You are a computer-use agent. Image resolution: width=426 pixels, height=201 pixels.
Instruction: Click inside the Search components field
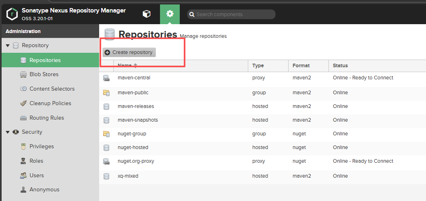pos(231,15)
